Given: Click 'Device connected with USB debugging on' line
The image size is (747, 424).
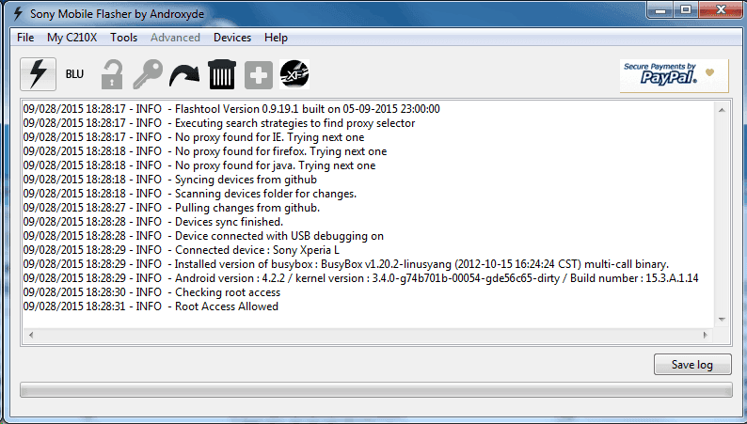Looking at the screenshot, I should click(x=203, y=236).
